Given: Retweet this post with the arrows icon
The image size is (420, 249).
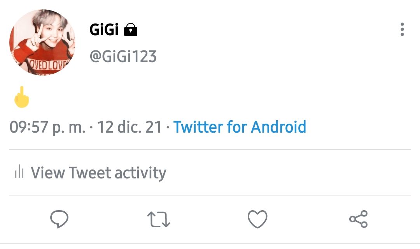Looking at the screenshot, I should coord(159,220).
